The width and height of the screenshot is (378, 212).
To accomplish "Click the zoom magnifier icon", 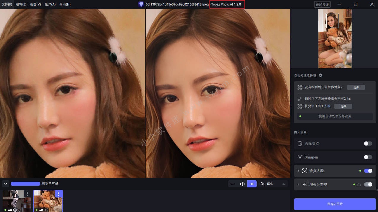I will click(x=263, y=184).
